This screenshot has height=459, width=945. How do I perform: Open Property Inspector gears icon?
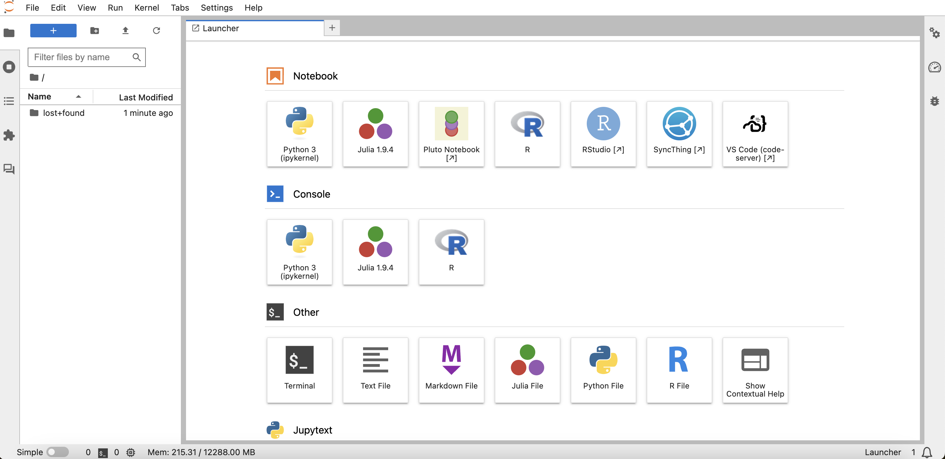tap(934, 33)
